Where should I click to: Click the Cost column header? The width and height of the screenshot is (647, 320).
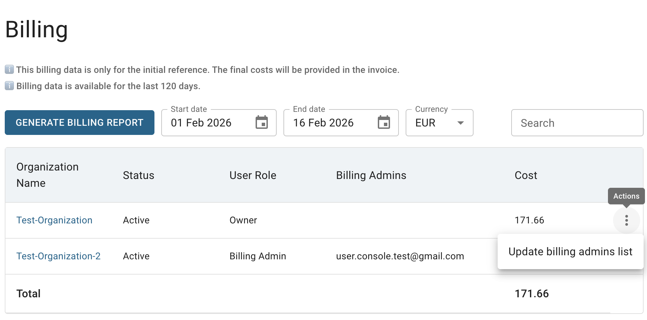(x=526, y=175)
